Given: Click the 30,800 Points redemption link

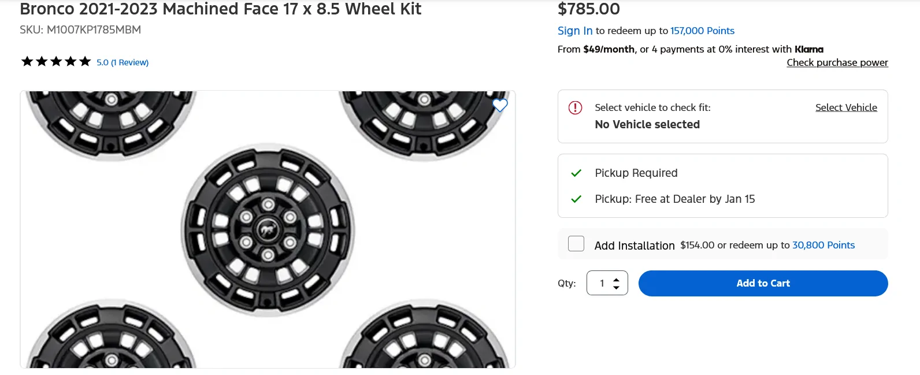Looking at the screenshot, I should point(823,245).
